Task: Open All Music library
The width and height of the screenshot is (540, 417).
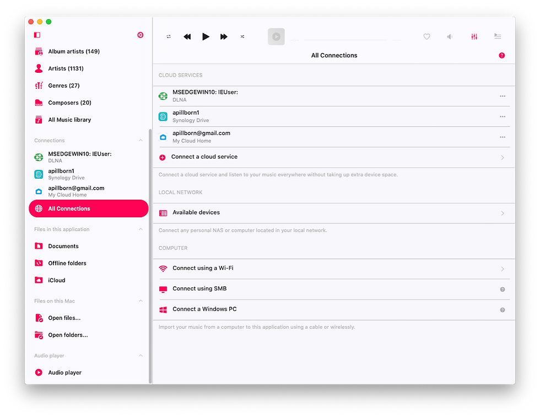Action: pyautogui.click(x=89, y=120)
